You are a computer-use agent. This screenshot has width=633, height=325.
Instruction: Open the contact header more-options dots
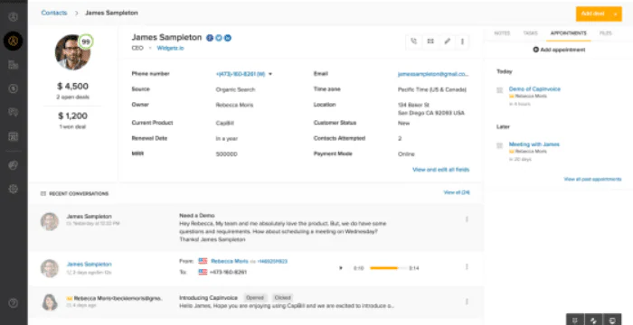pos(462,42)
